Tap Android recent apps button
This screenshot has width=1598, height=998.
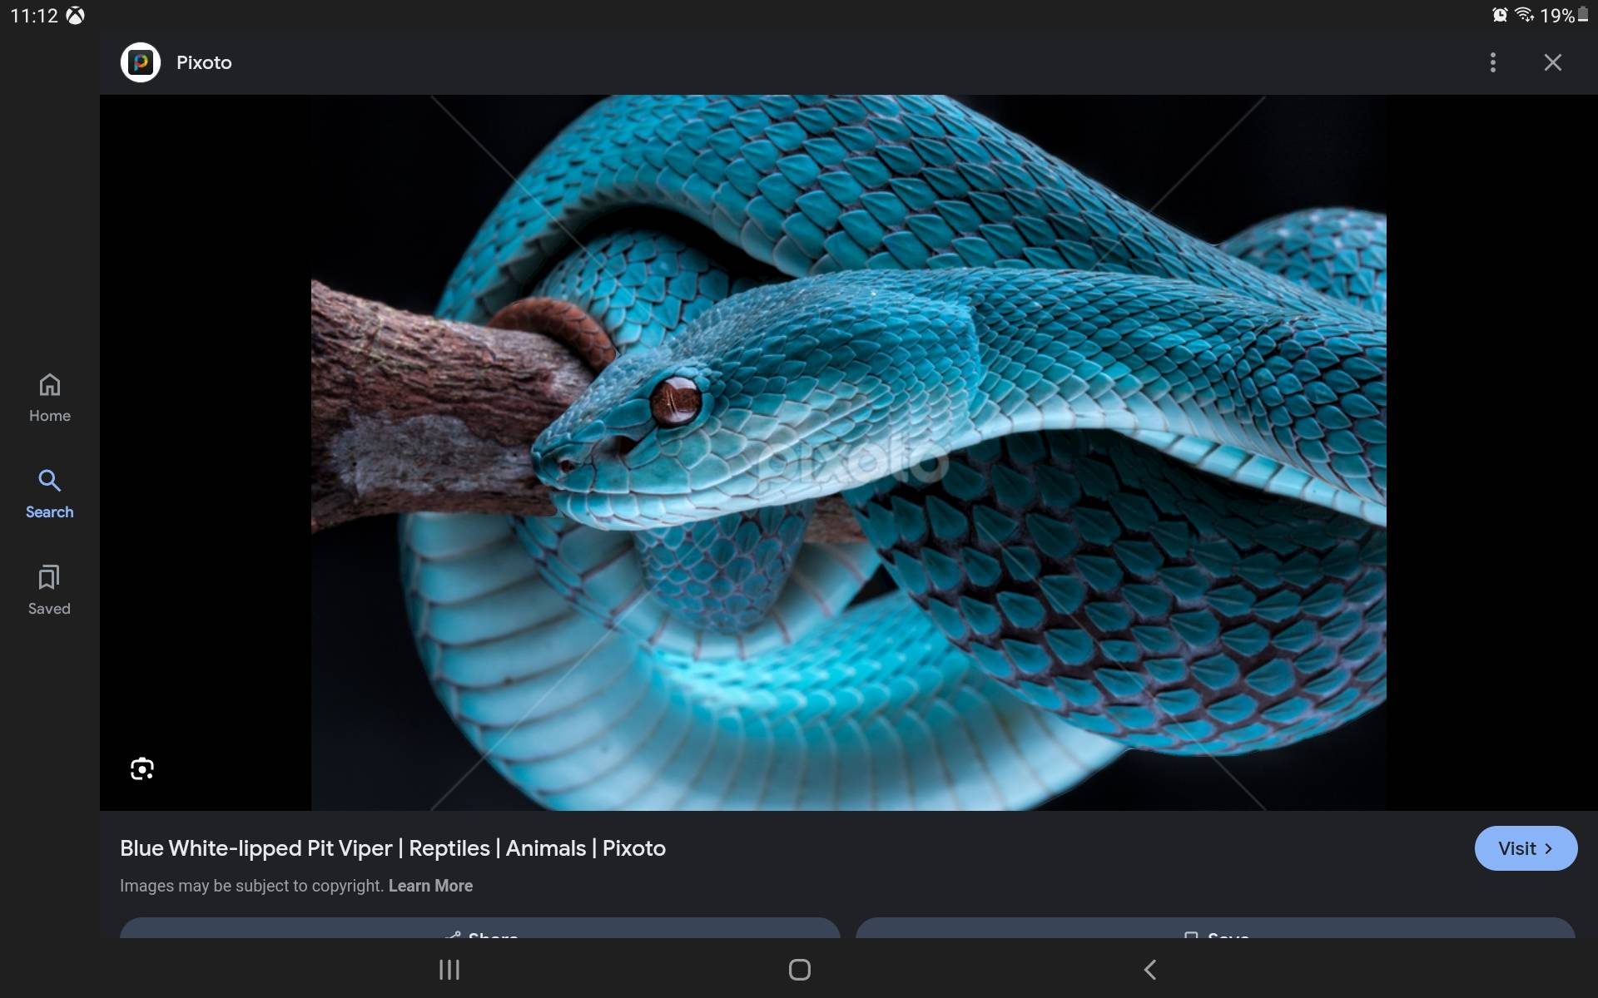coord(449,970)
